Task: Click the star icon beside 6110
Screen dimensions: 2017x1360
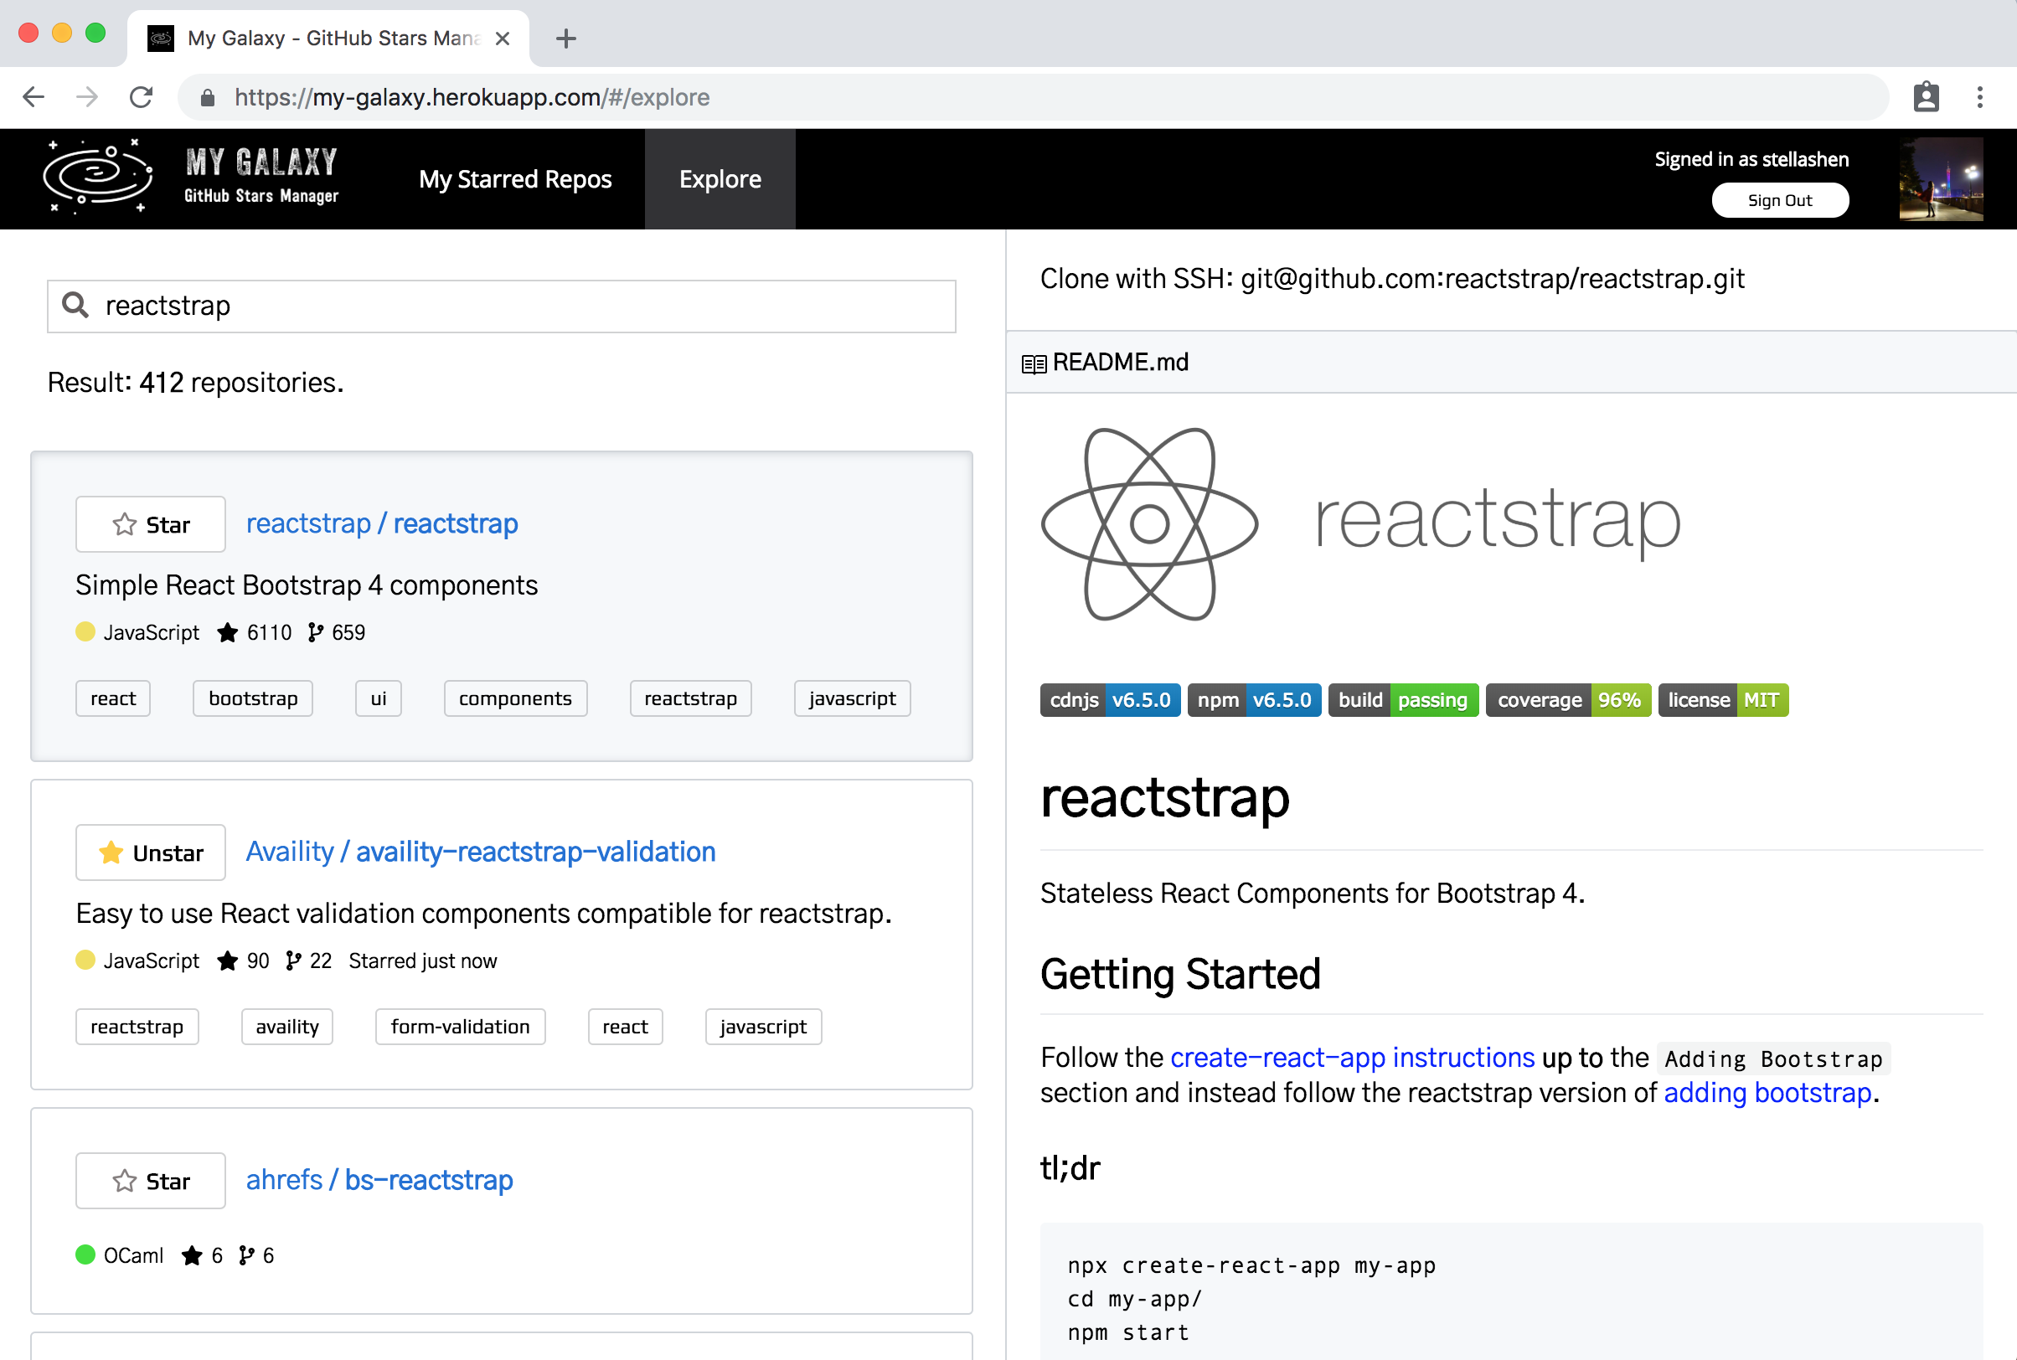Action: pos(227,632)
